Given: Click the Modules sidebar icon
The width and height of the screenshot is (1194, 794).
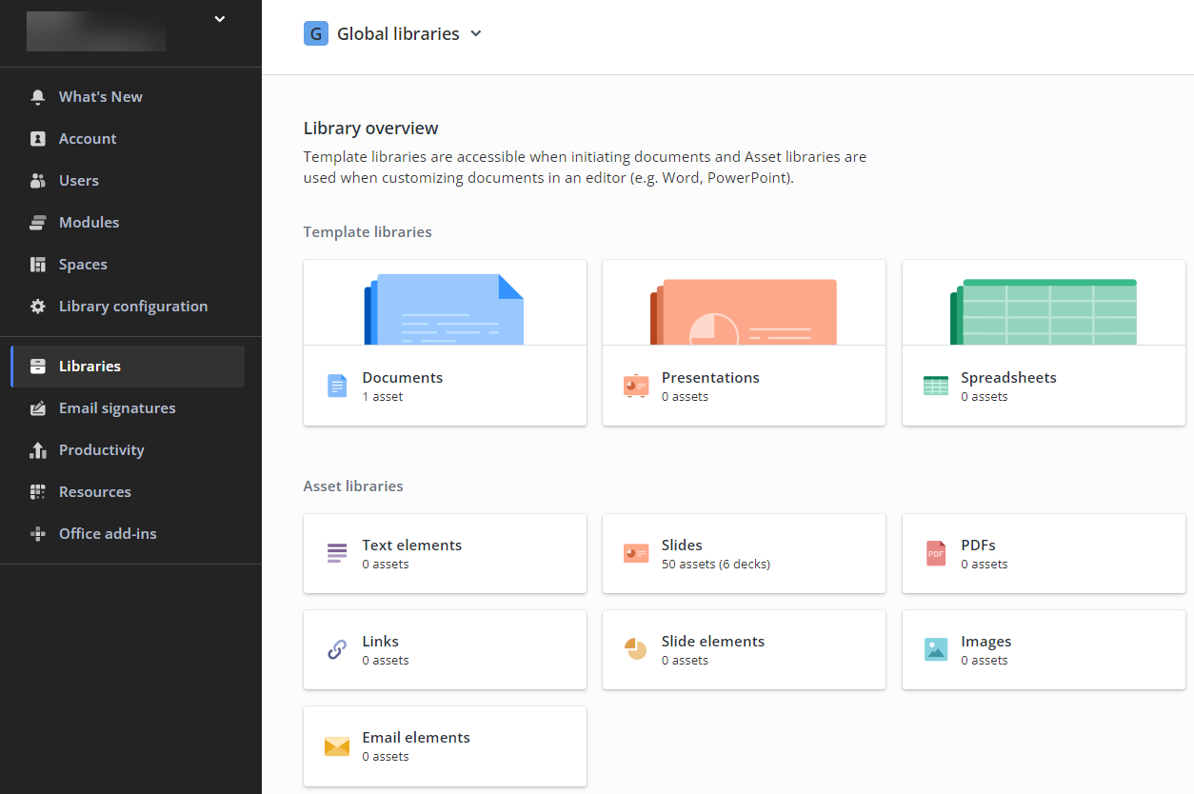Looking at the screenshot, I should tap(37, 222).
